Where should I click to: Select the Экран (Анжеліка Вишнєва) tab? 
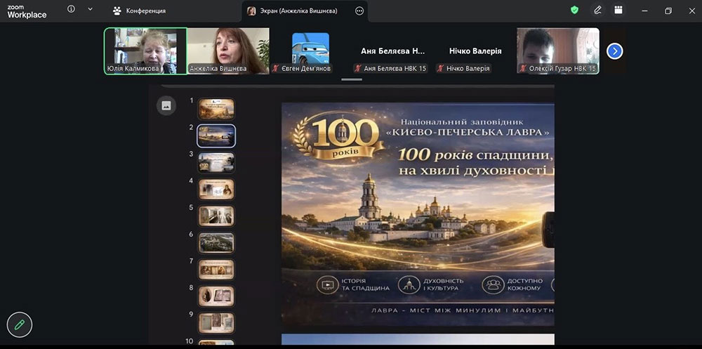(x=296, y=11)
